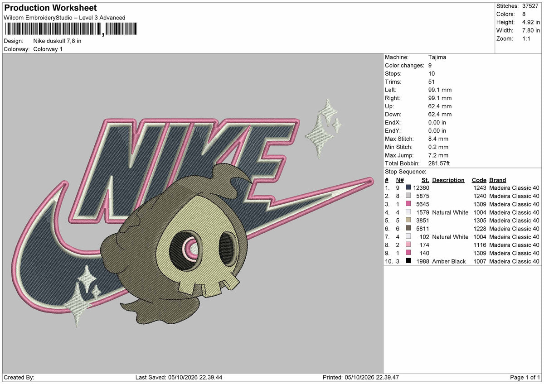Click stitch count 12360 in stop row 1
Image resolution: width=544 pixels, height=384 pixels.
421,188
